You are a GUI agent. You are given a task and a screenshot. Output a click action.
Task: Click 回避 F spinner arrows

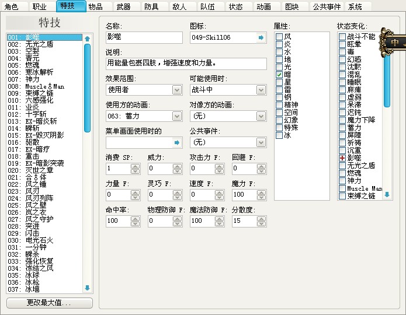tap(262, 169)
